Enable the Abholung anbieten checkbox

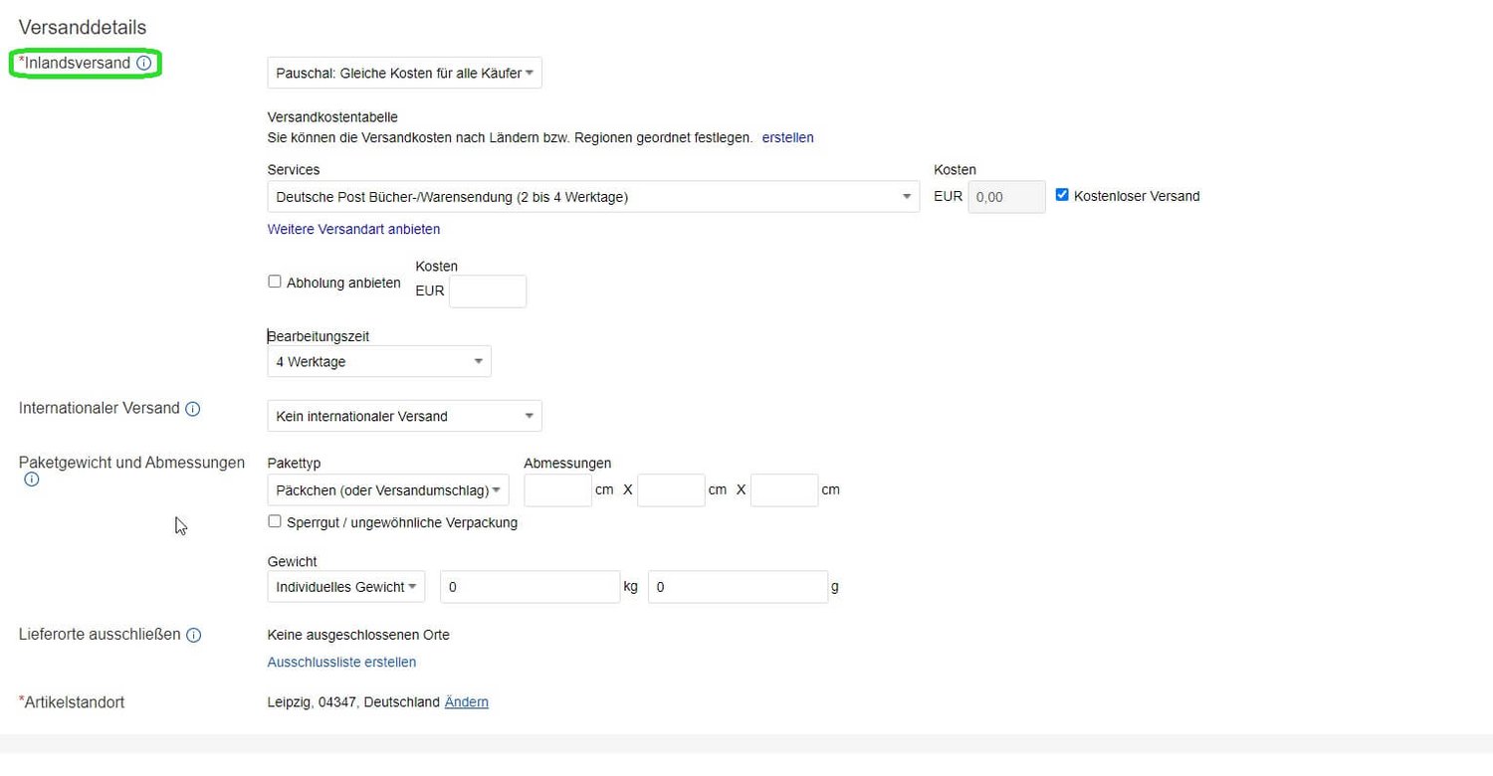click(275, 282)
